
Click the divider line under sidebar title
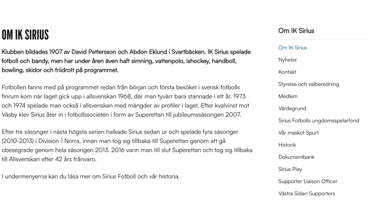(323, 39)
